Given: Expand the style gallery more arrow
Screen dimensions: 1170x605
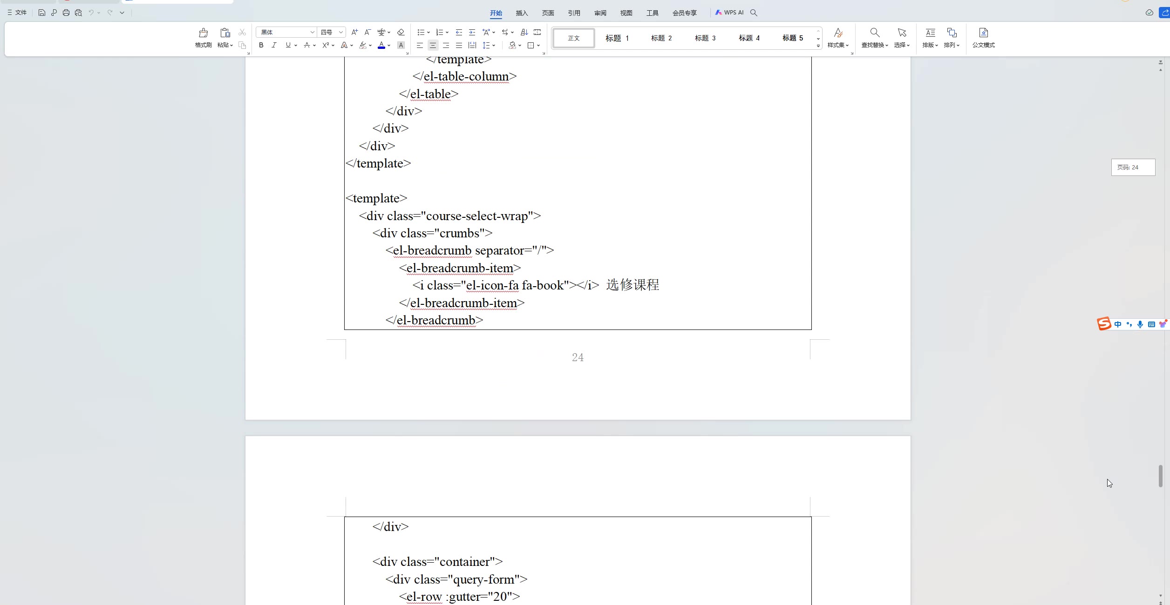Looking at the screenshot, I should (x=818, y=46).
